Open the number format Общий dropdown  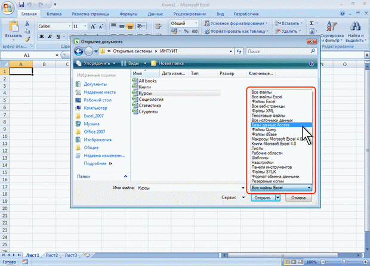pyautogui.click(x=196, y=23)
